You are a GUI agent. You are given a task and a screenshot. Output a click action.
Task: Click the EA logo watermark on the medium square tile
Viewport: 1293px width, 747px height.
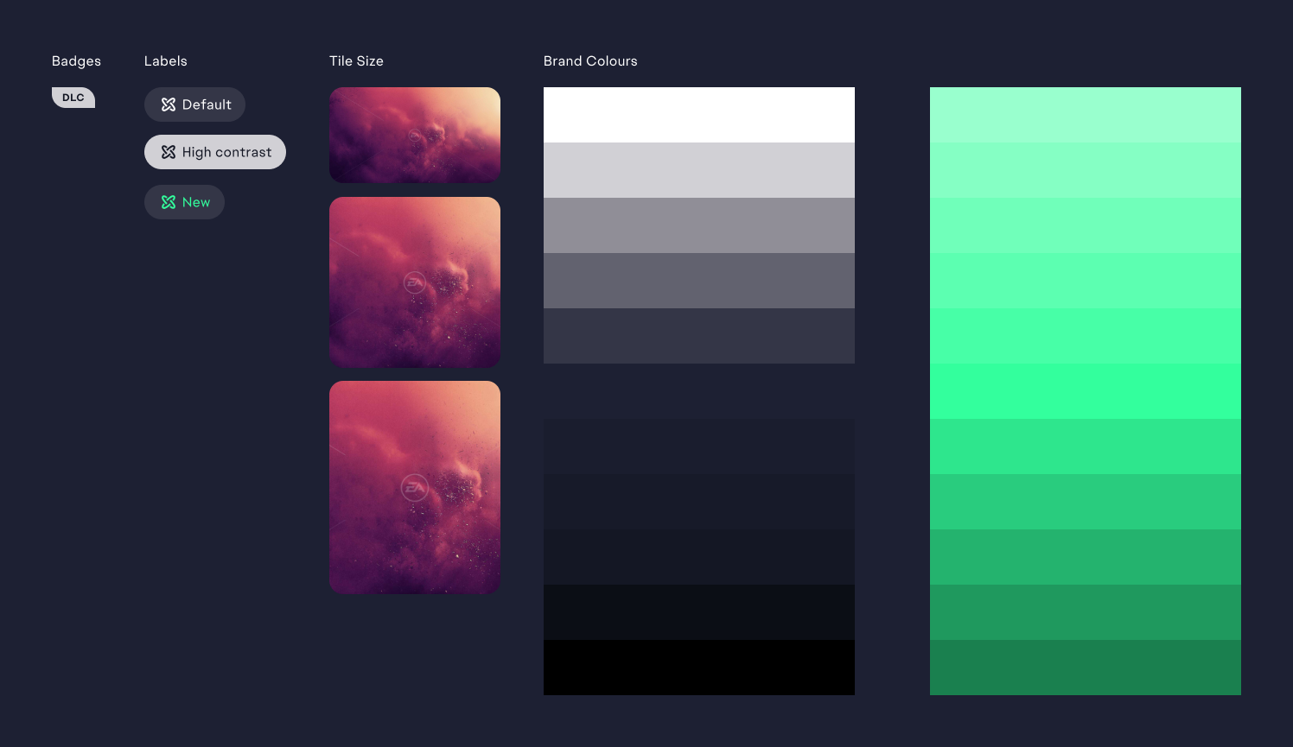(x=413, y=281)
